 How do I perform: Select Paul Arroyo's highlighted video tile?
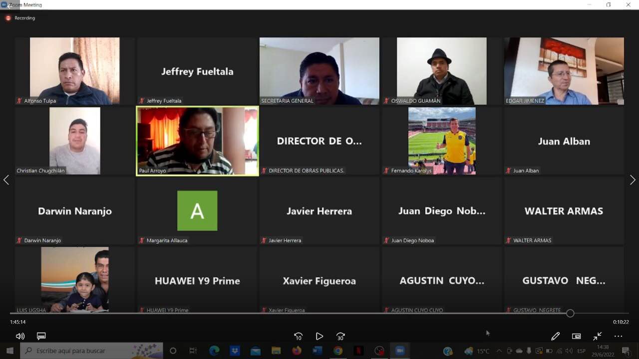197,141
